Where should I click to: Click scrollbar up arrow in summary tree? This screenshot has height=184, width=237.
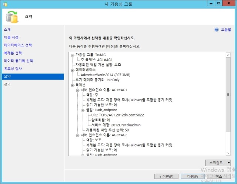pyautogui.click(x=228, y=55)
